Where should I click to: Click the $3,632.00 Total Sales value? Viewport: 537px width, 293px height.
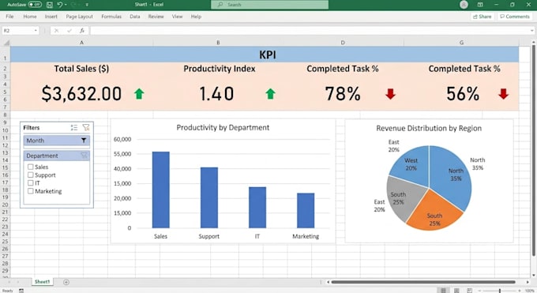(x=81, y=93)
